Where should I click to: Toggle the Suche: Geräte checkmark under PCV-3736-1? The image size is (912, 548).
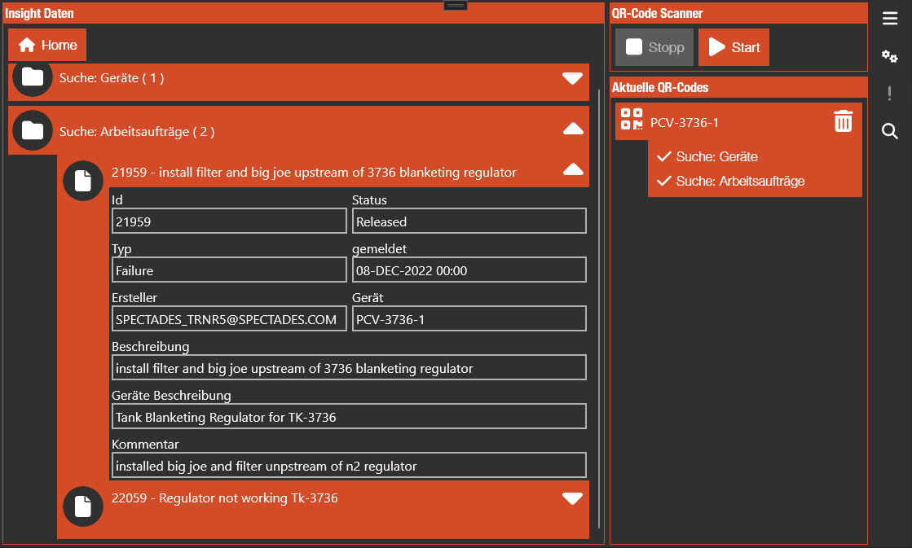663,156
